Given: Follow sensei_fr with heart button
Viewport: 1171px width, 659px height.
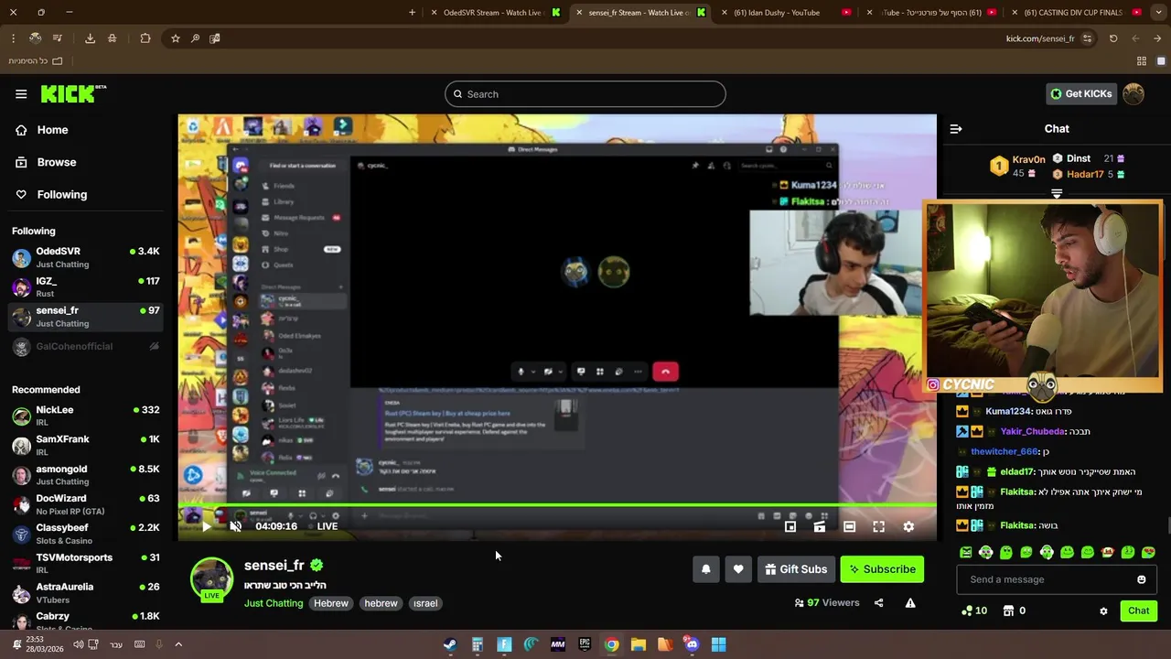Looking at the screenshot, I should tap(738, 569).
